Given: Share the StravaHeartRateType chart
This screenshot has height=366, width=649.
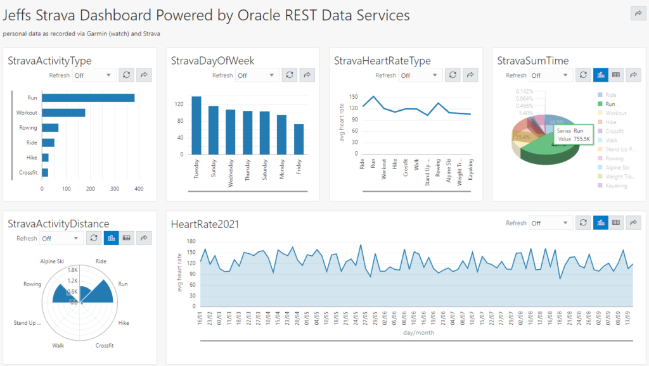Looking at the screenshot, I should tap(470, 75).
